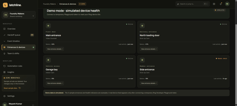The height and width of the screenshot is (106, 237).
Task: Click the latchline logo icon
Action: tap(5, 5)
